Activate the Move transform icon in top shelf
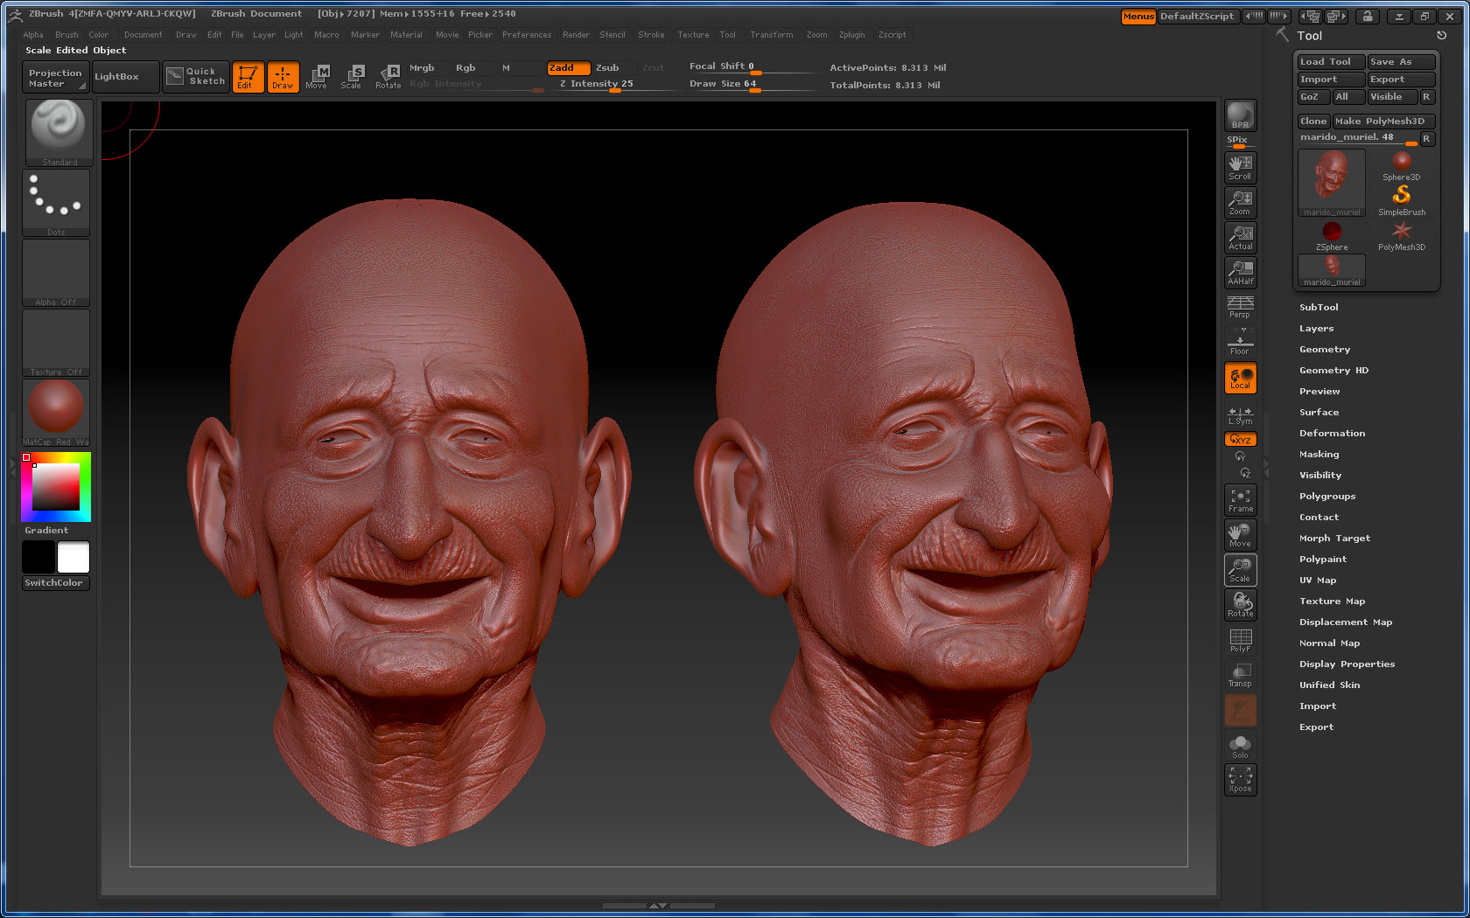 (317, 76)
